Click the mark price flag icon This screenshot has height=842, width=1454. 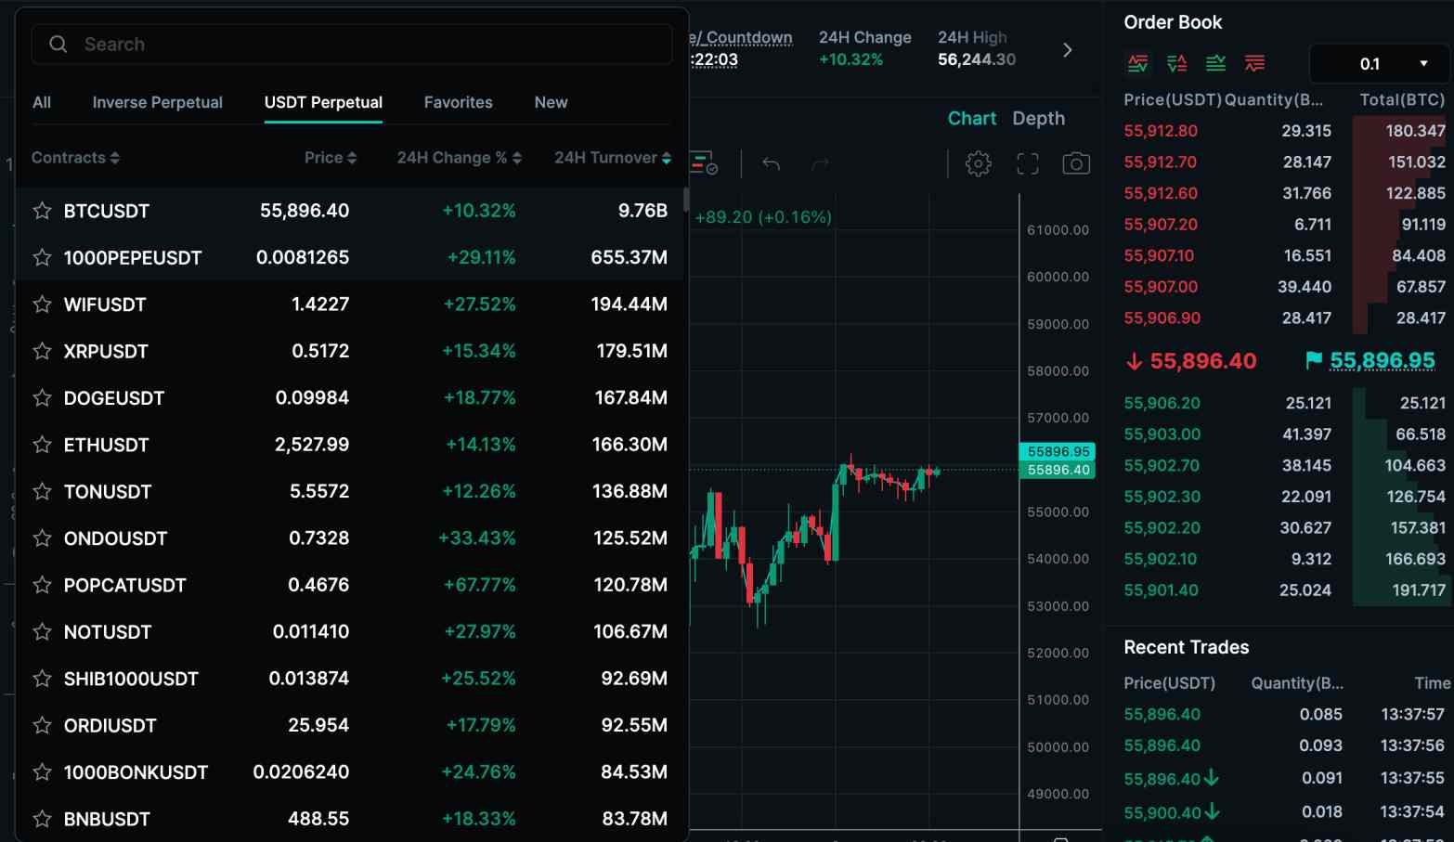point(1313,360)
